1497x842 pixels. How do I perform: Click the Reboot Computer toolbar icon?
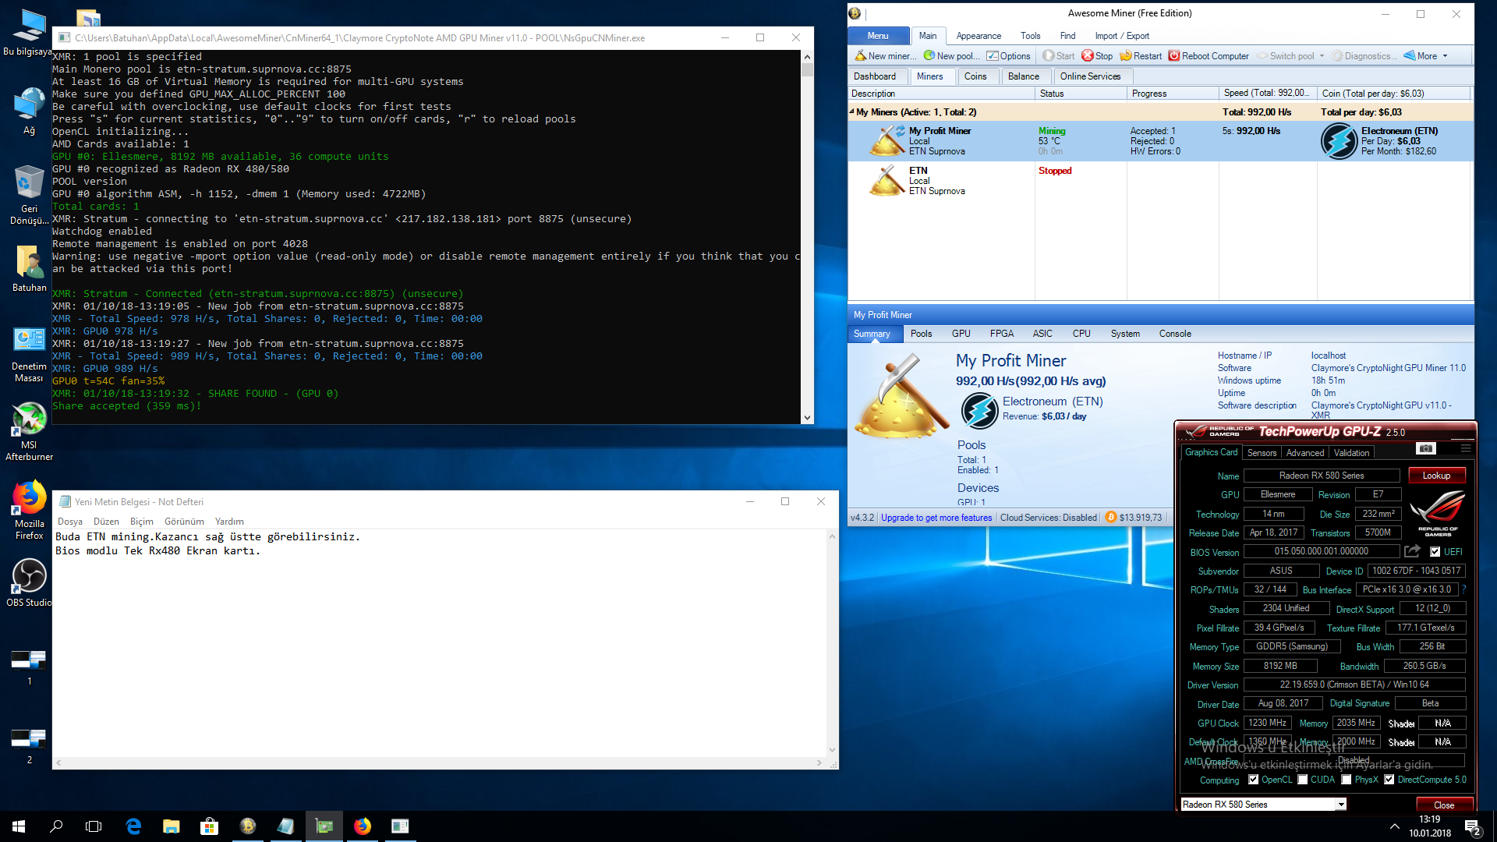pos(1174,55)
